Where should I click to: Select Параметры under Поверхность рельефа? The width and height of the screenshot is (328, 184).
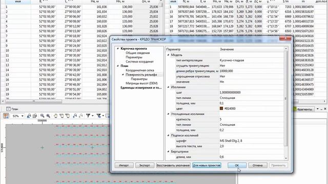point(139,79)
